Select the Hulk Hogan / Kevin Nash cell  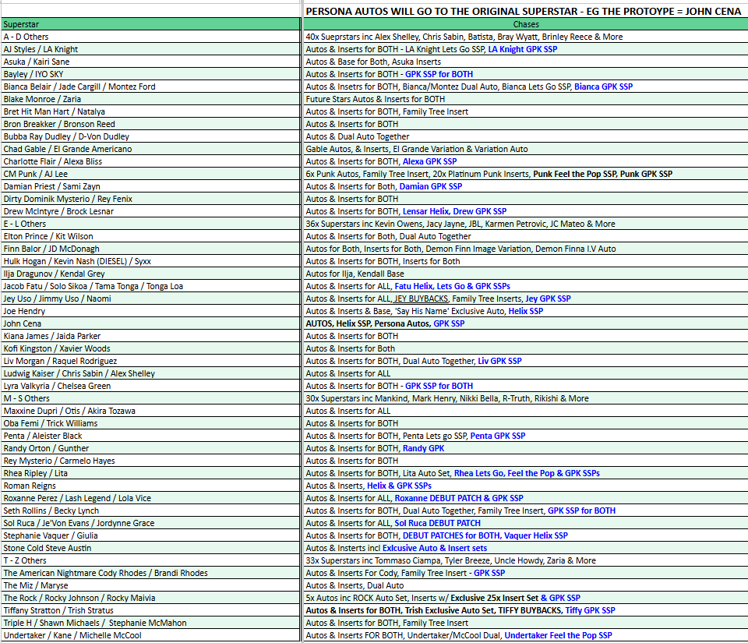click(x=150, y=261)
